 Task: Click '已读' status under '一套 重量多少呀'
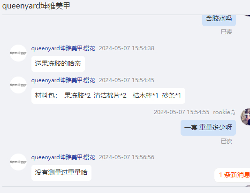point(226,141)
